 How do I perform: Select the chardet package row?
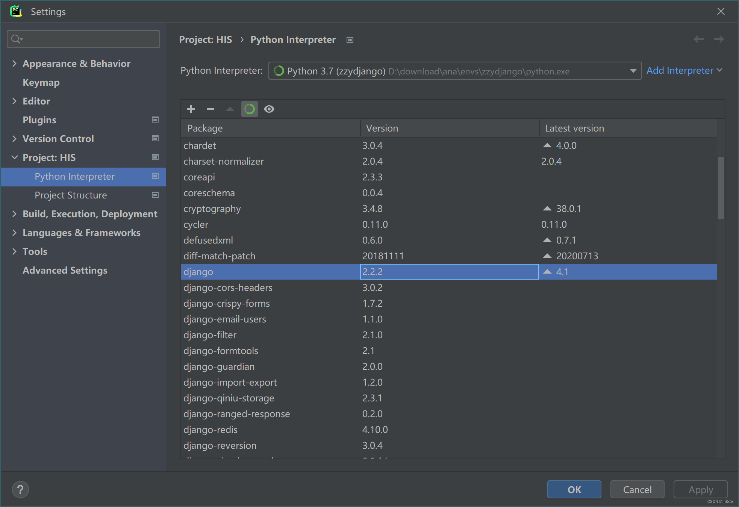click(449, 145)
